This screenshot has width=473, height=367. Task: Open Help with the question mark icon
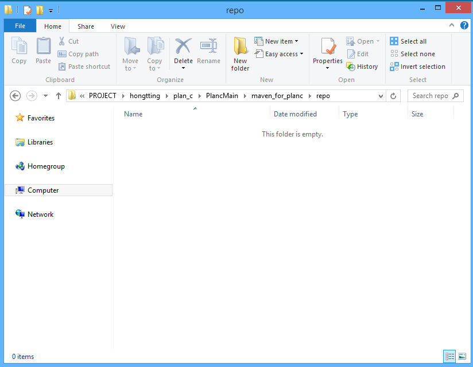click(464, 26)
